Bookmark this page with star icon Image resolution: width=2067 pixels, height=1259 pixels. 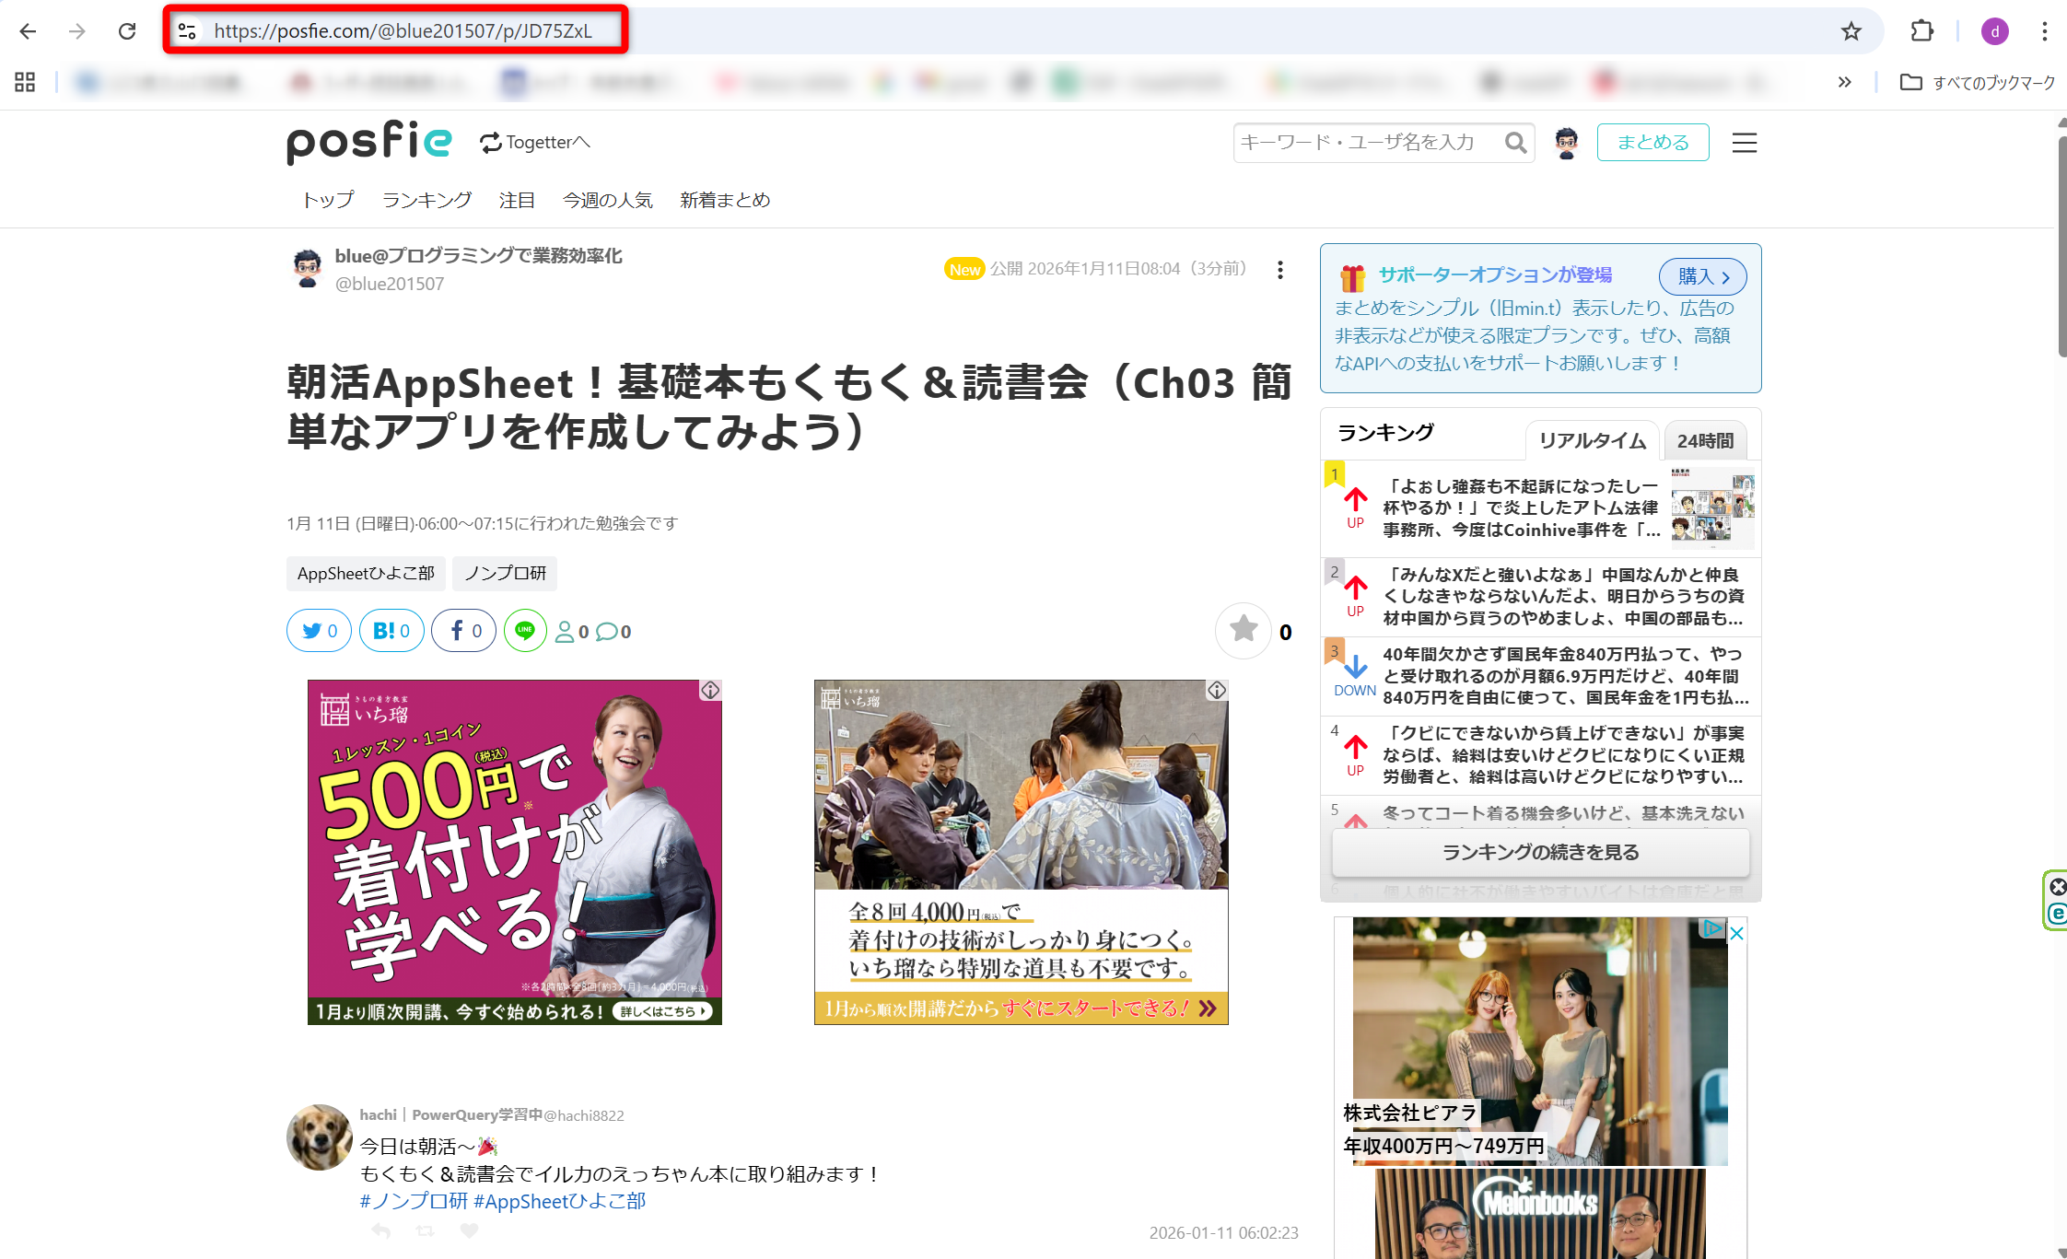1851,31
